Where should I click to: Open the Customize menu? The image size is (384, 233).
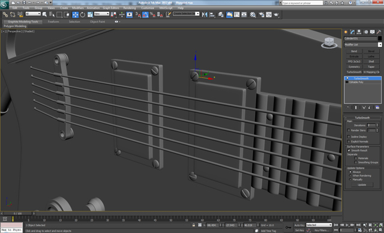148,8
